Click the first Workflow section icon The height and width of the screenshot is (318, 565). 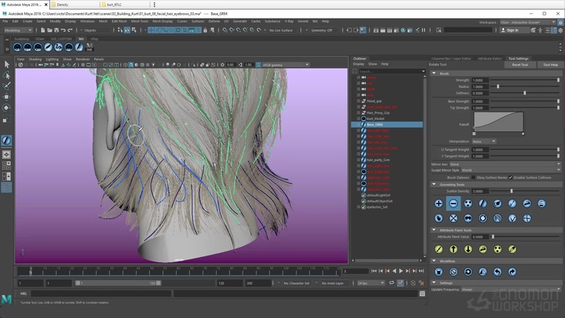pos(438,272)
